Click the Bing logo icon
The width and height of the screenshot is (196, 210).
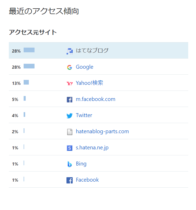point(70,164)
